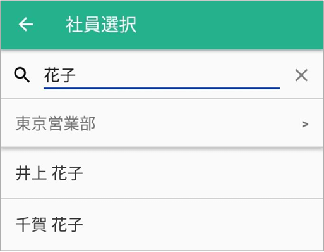The image size is (324, 252).
Task: Click the 東京営業部 department label text
Action: (56, 124)
